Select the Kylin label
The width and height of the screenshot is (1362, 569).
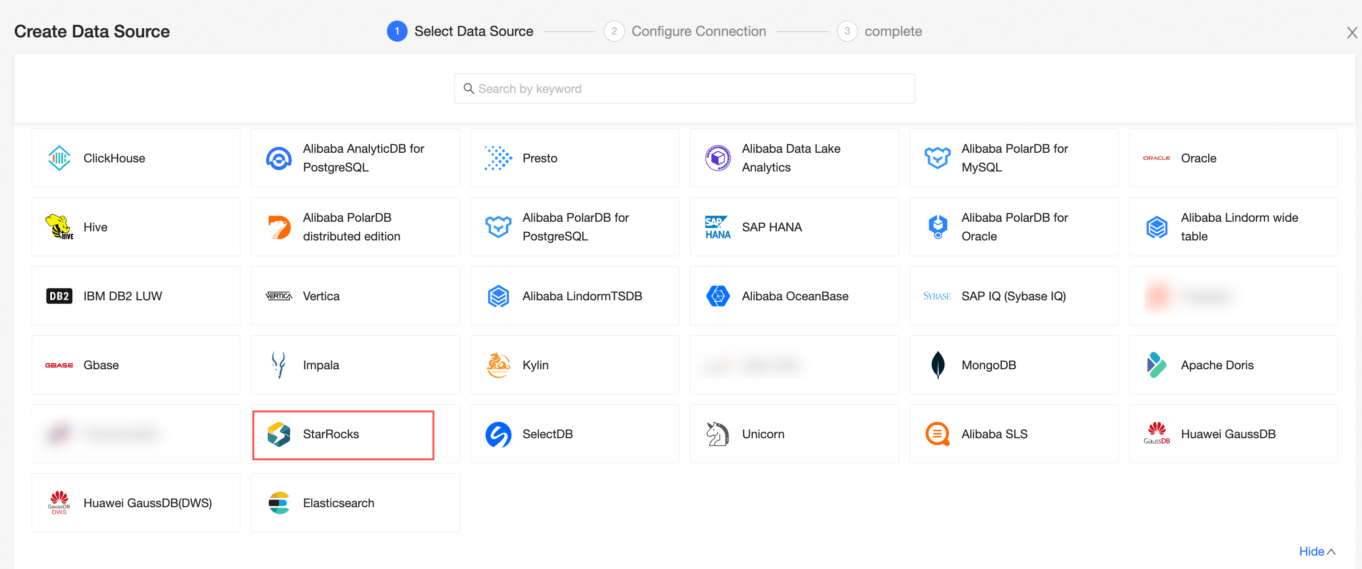(x=535, y=365)
